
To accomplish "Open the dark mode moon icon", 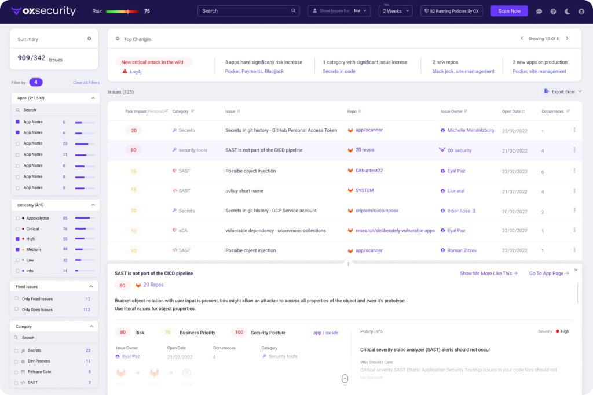I will point(567,11).
